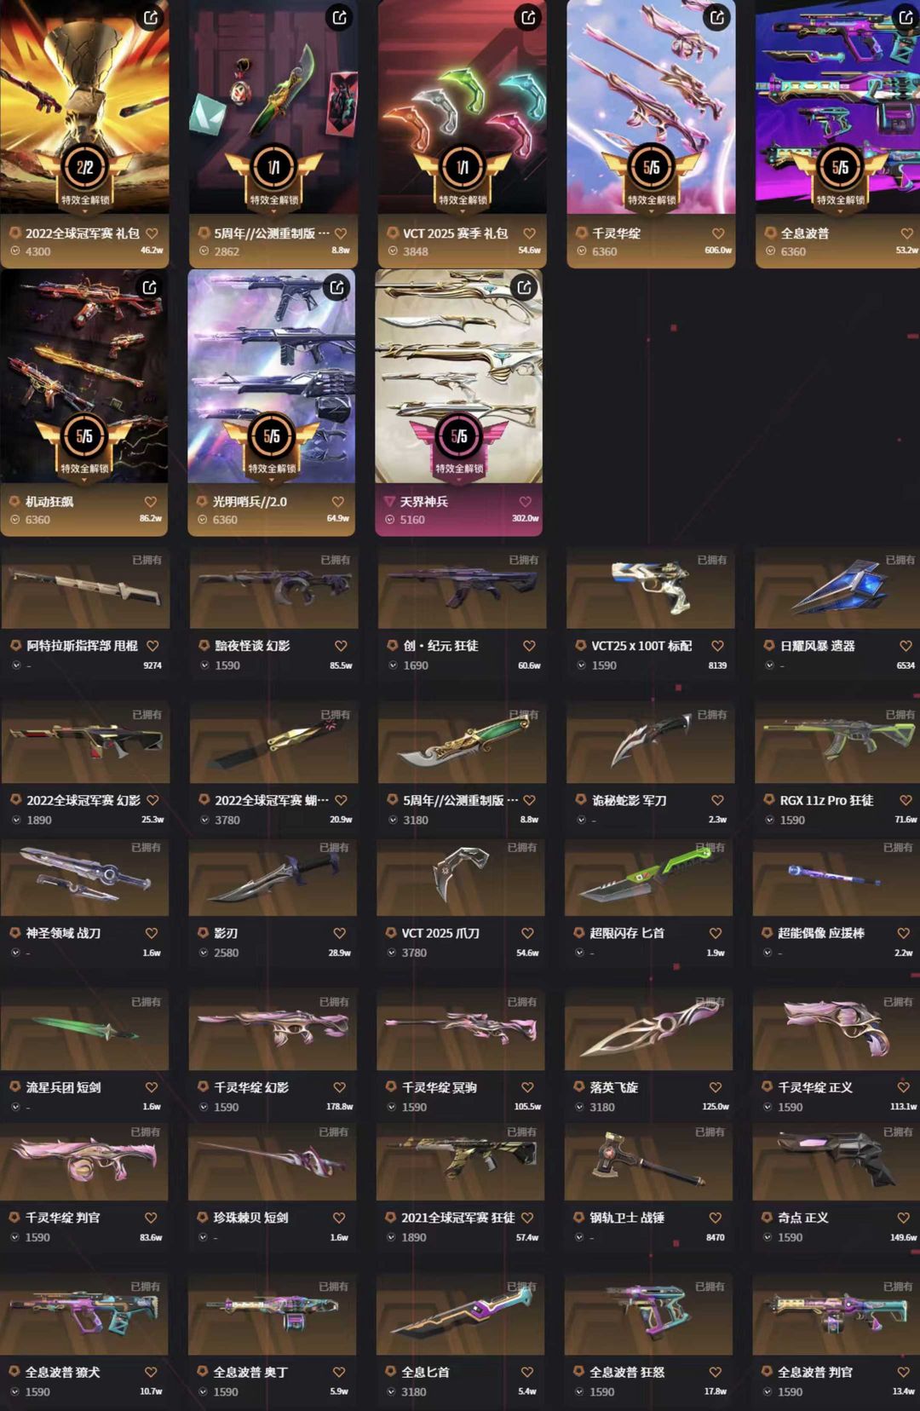Favorite the 千灵华绽 bundle with heart
The image size is (920, 1411).
pos(718,233)
